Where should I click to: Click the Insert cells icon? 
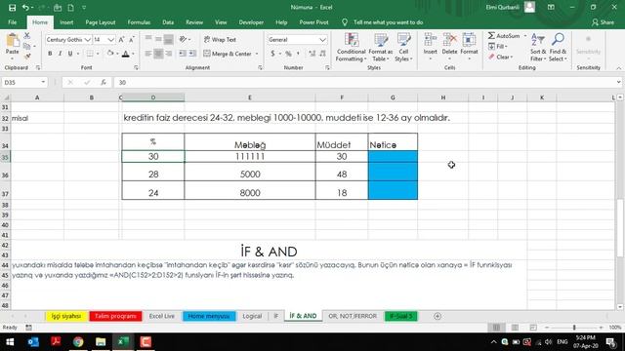point(430,40)
